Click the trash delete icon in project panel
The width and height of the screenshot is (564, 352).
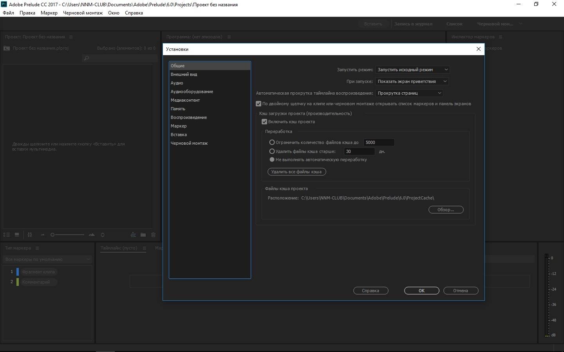click(154, 235)
